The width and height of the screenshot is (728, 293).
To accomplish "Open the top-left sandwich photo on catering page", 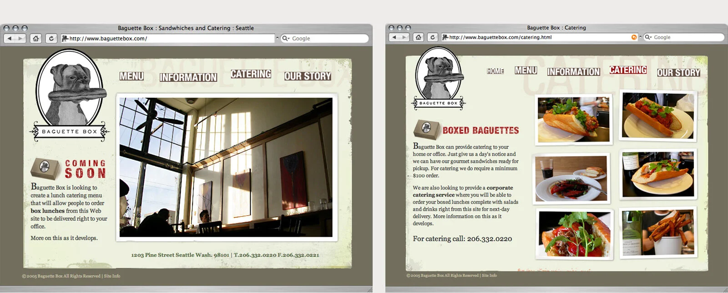I will click(x=573, y=119).
